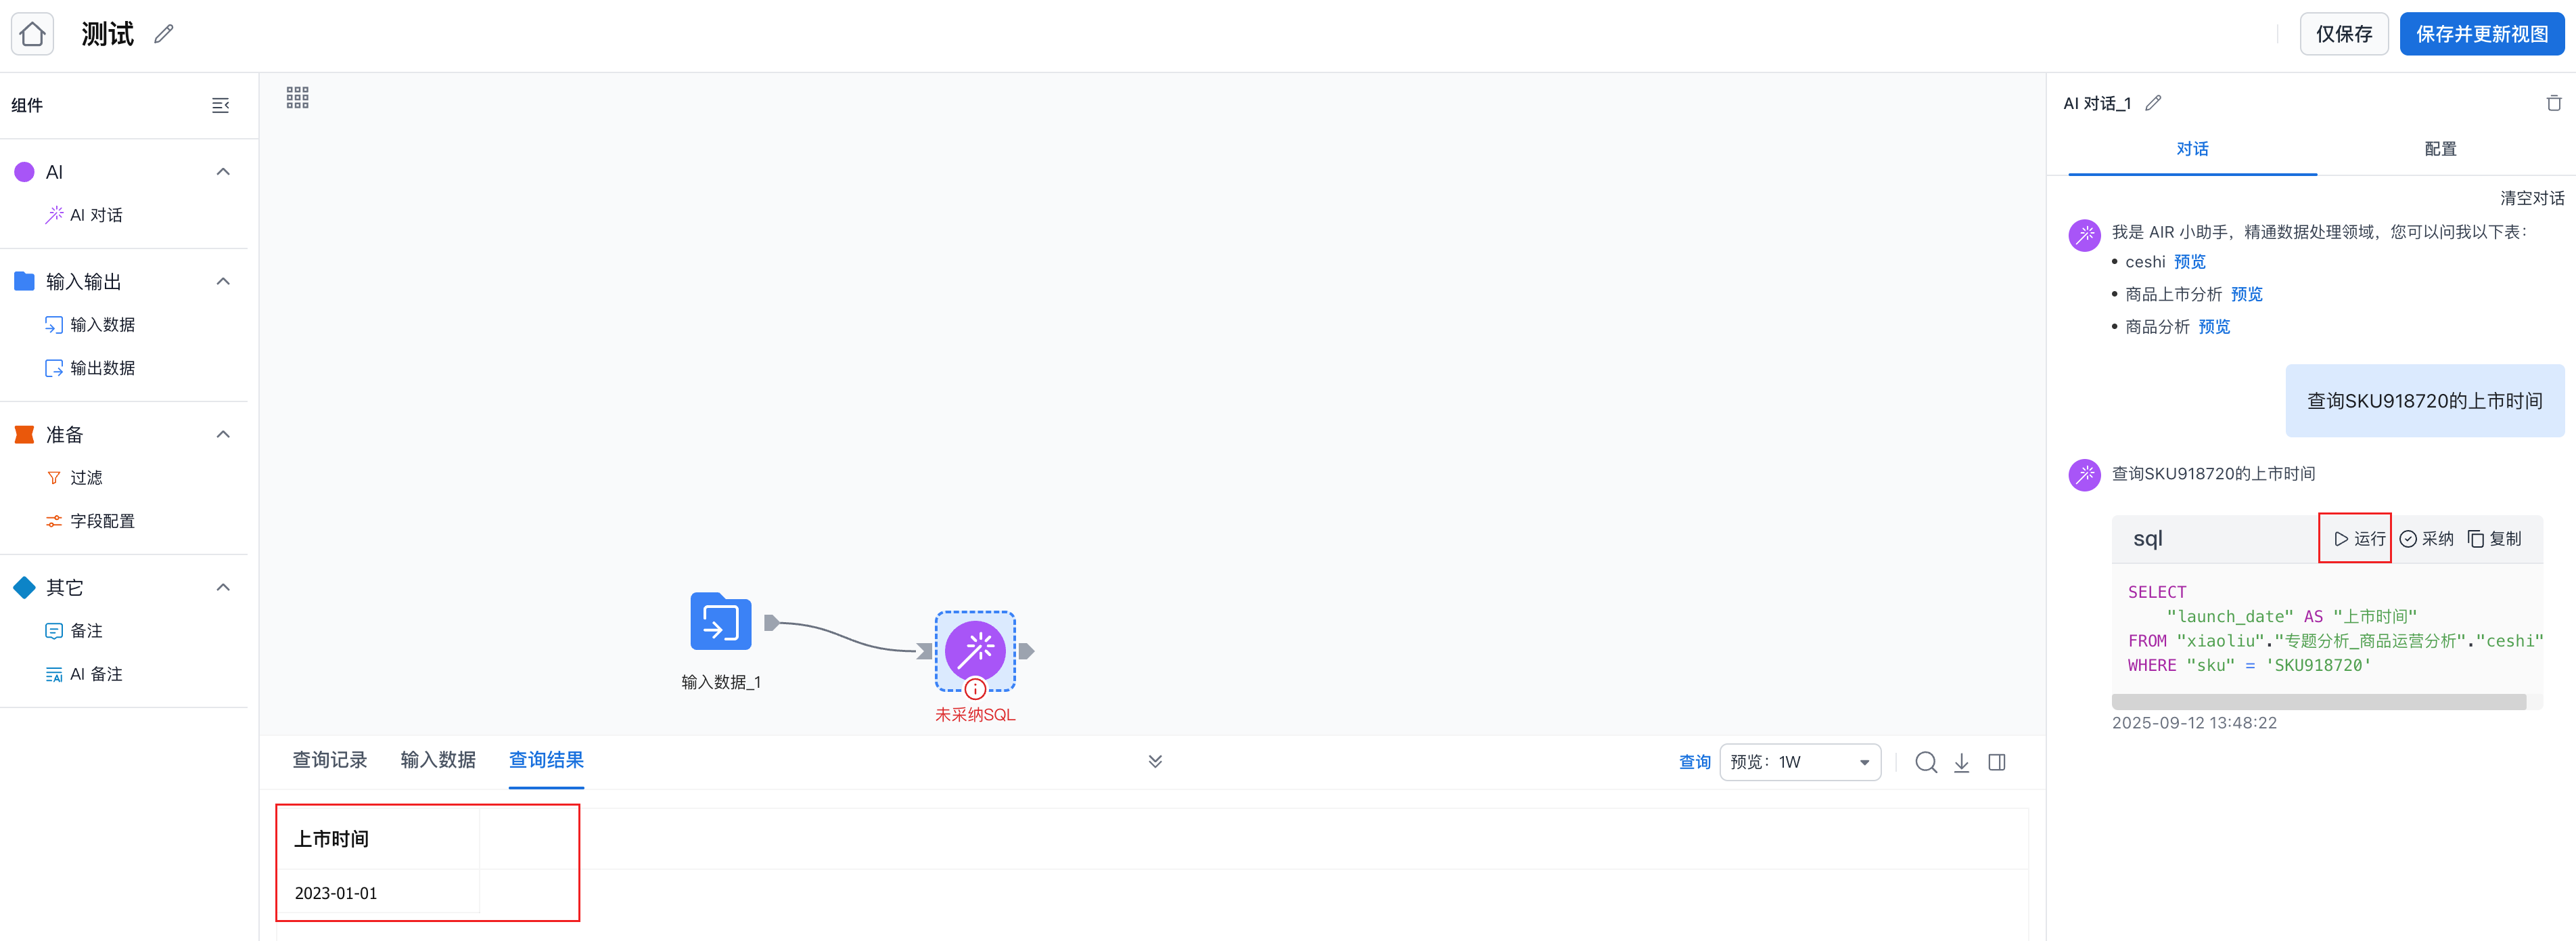Select the AI dialog node on the canvas

(974, 651)
